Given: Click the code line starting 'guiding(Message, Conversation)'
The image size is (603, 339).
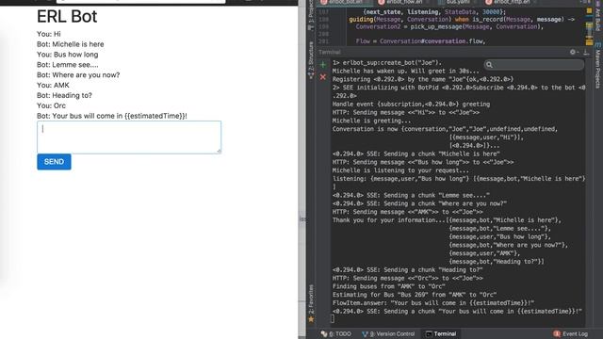Looking at the screenshot, I should pyautogui.click(x=462, y=19).
